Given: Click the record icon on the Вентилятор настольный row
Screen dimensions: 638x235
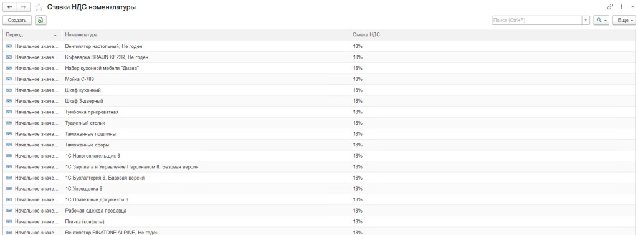Looking at the screenshot, I should [9, 46].
